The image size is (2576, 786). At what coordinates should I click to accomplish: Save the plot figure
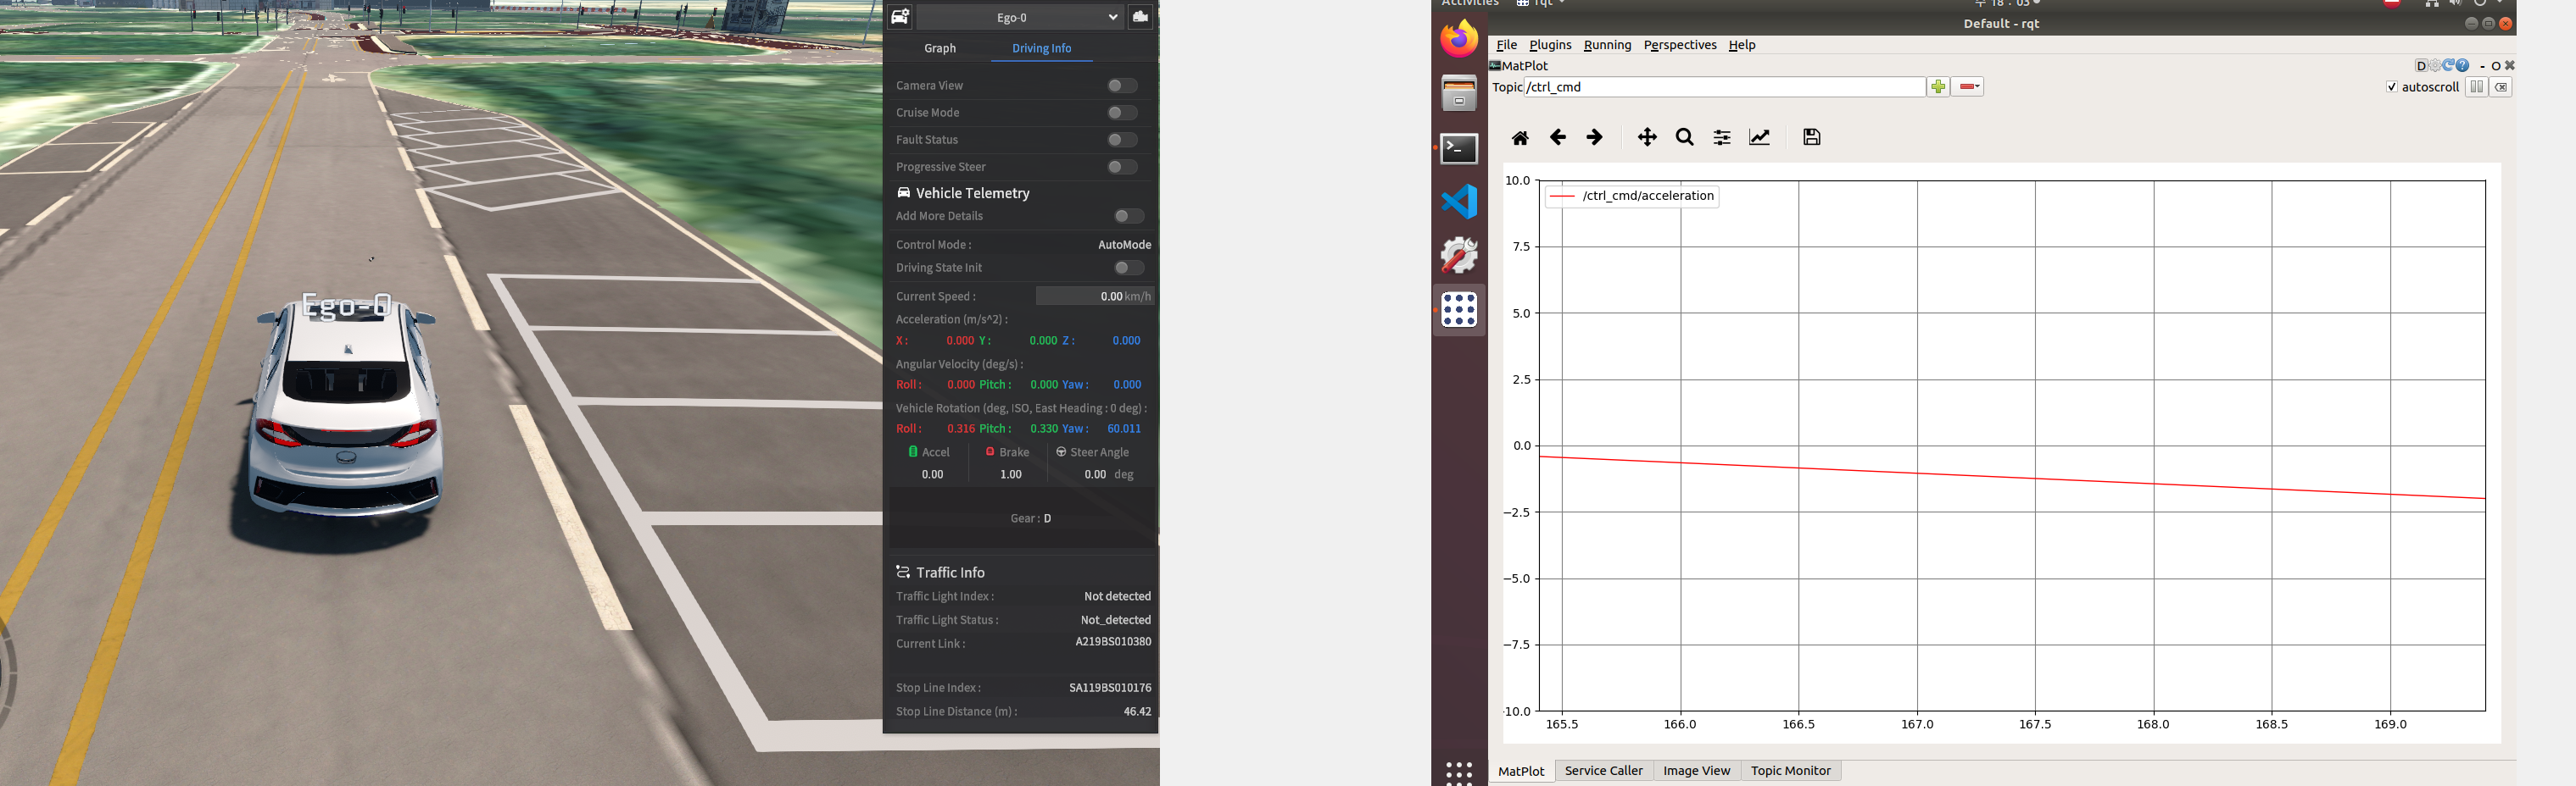point(1811,138)
